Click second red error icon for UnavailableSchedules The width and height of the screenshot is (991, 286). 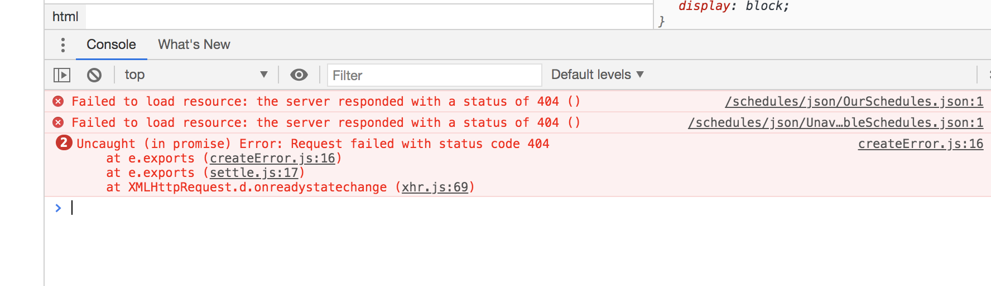pyautogui.click(x=58, y=122)
